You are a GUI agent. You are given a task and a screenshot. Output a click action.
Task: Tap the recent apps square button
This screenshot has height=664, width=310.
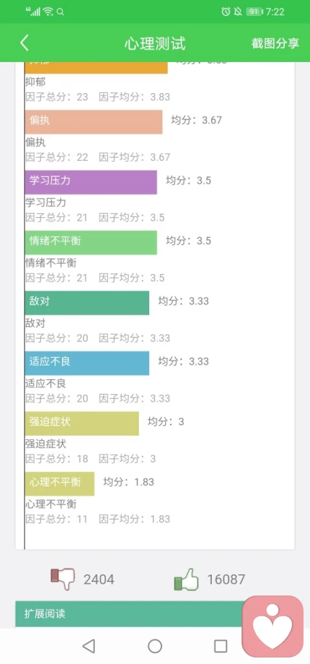pyautogui.click(x=221, y=646)
